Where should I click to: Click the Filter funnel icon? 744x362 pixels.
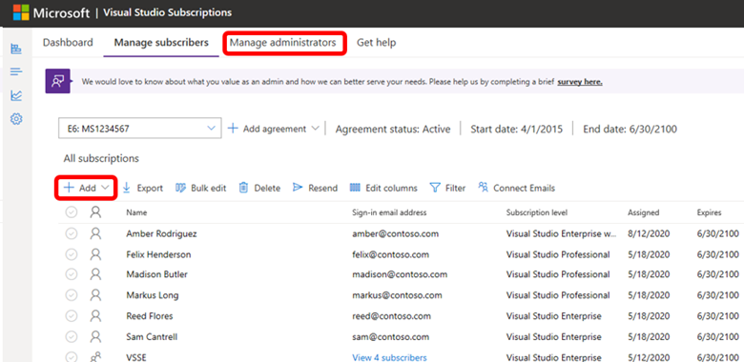pos(435,188)
